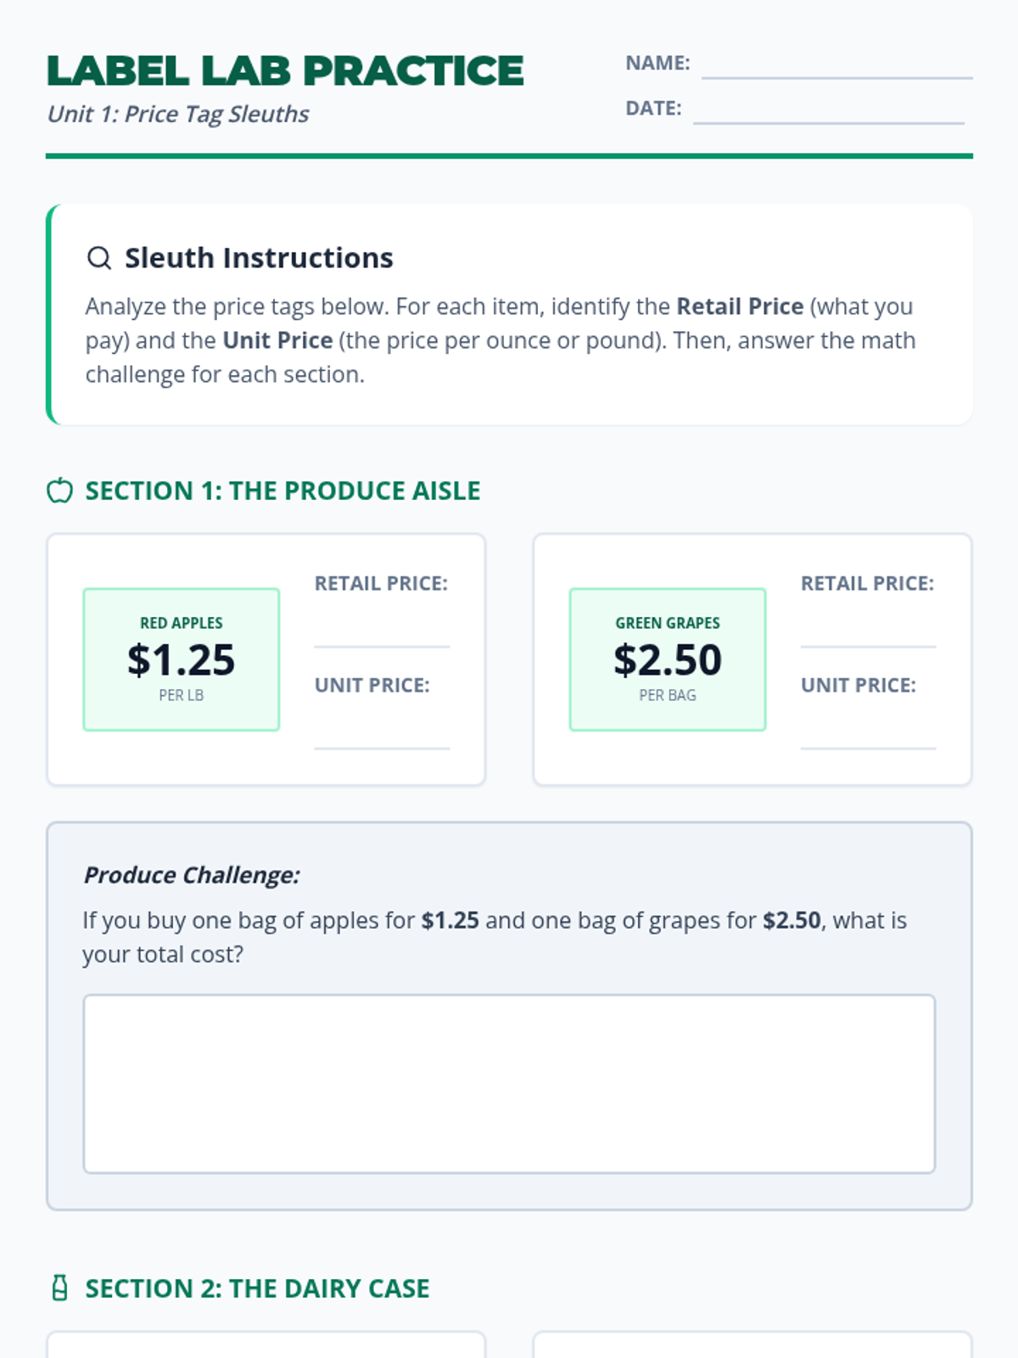Viewport: 1018px width, 1358px height.
Task: Click the Section 1: The Produce Aisle heading
Action: tap(282, 491)
